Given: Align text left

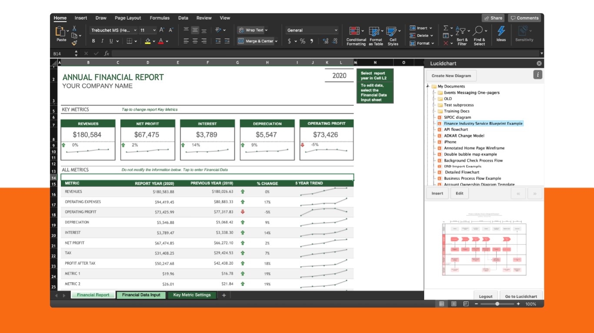Looking at the screenshot, I should pos(186,41).
